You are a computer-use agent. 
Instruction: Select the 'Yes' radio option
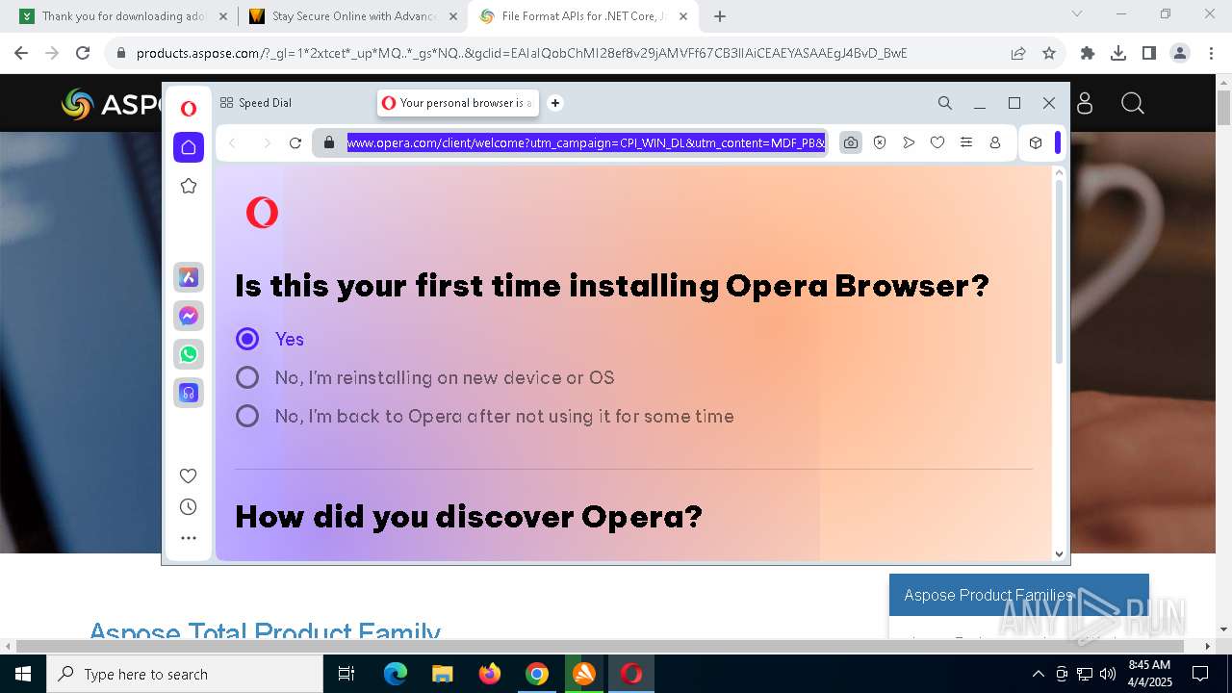(247, 339)
